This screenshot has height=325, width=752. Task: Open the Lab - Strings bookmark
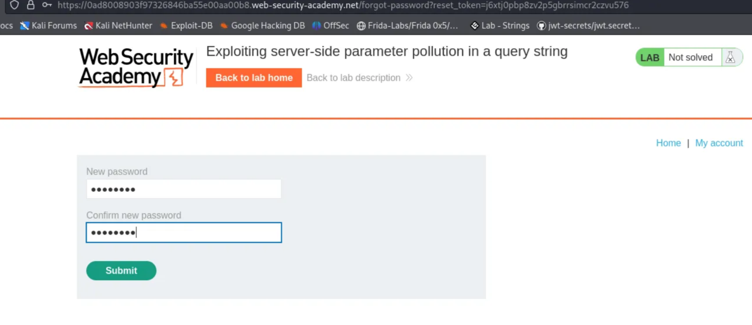point(499,26)
